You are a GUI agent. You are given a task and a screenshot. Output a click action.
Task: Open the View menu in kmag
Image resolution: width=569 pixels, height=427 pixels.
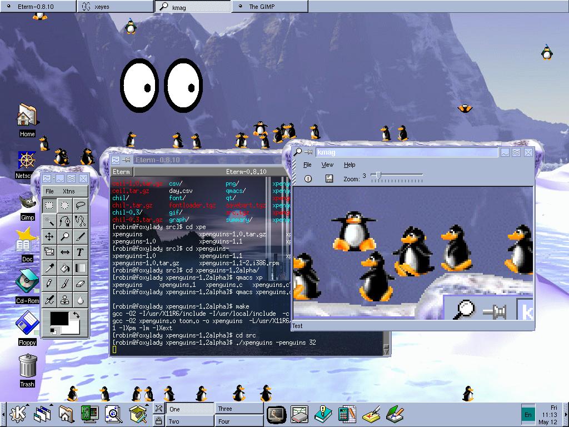(327, 165)
